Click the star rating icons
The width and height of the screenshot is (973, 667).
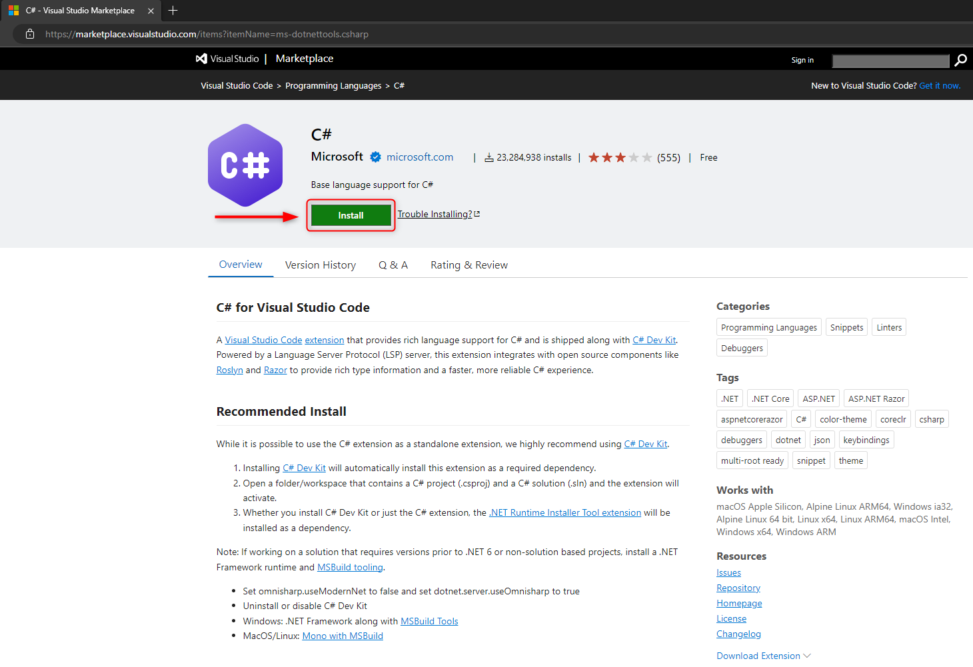click(620, 158)
